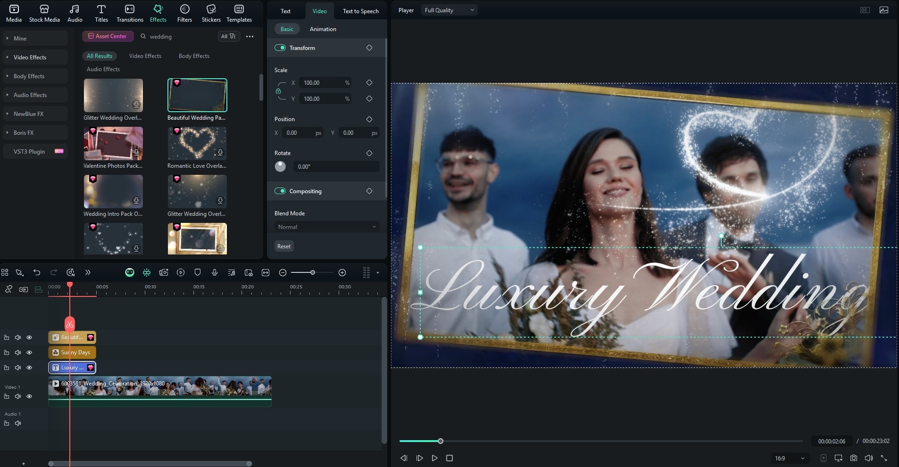The width and height of the screenshot is (899, 467).
Task: Mute the Audio 1 track
Action: coord(18,423)
